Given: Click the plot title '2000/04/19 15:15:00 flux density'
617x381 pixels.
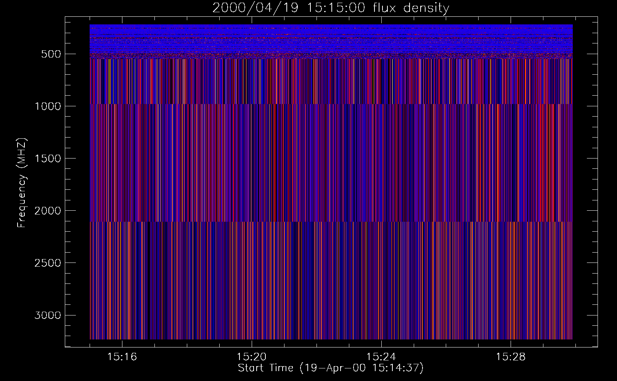Looking at the screenshot, I should pyautogui.click(x=331, y=8).
